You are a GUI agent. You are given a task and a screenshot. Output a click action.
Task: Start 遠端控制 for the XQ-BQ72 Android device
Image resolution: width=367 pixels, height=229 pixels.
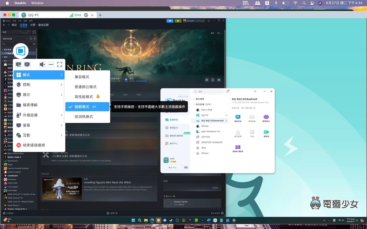point(238,118)
